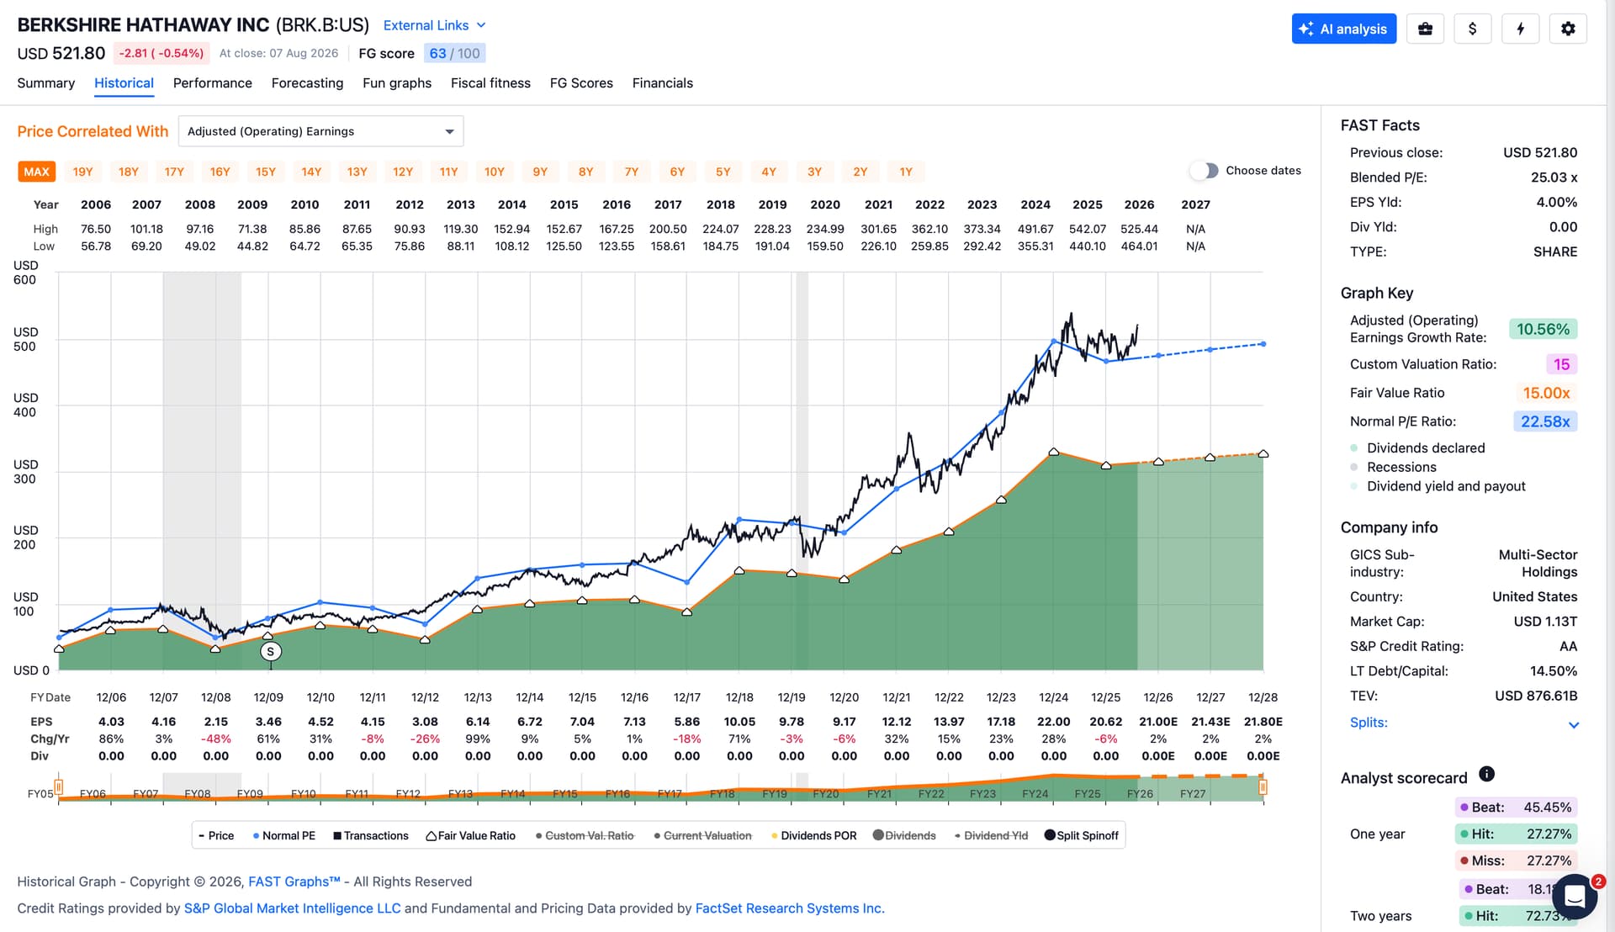
Task: Click the FG score 63 / 100 badge
Action: click(454, 53)
